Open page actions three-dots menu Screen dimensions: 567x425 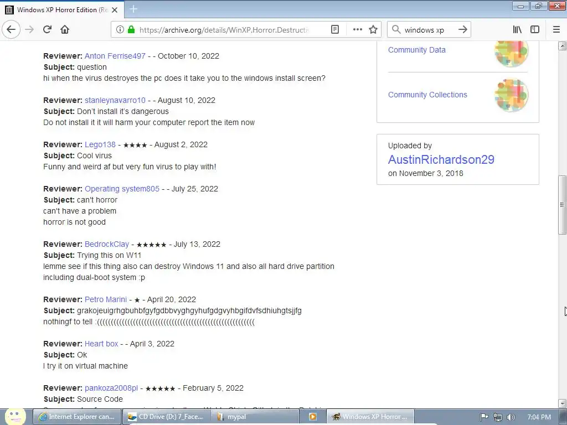coord(357,30)
